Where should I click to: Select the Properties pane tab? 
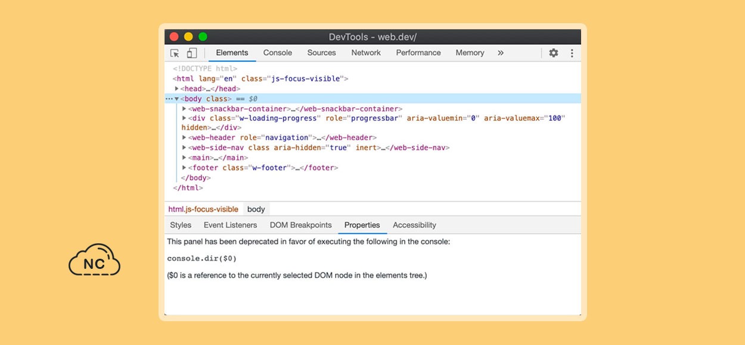click(362, 225)
